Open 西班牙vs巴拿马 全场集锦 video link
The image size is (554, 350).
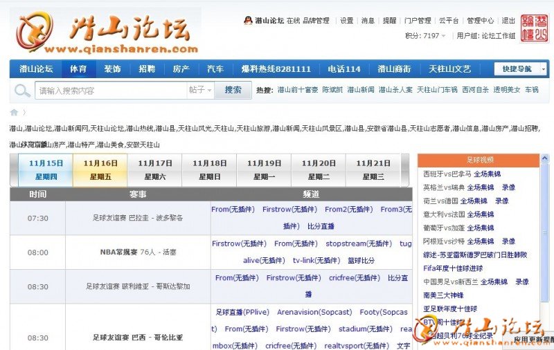[x=461, y=174]
